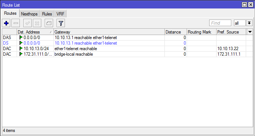
Task: Enable route using checkmark icon
Action: coord(27,23)
